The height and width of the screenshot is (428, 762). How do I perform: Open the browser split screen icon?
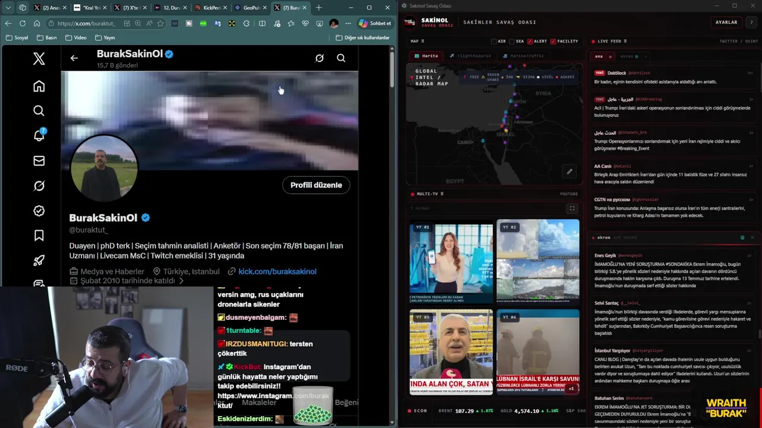click(x=262, y=23)
